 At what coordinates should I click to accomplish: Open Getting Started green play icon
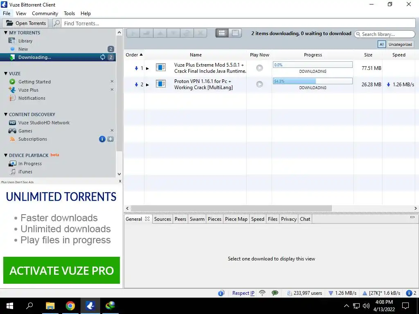(x=12, y=82)
